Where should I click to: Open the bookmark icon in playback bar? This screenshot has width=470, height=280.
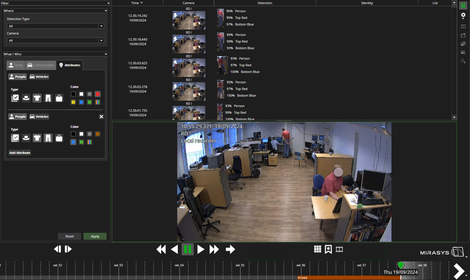pyautogui.click(x=328, y=249)
